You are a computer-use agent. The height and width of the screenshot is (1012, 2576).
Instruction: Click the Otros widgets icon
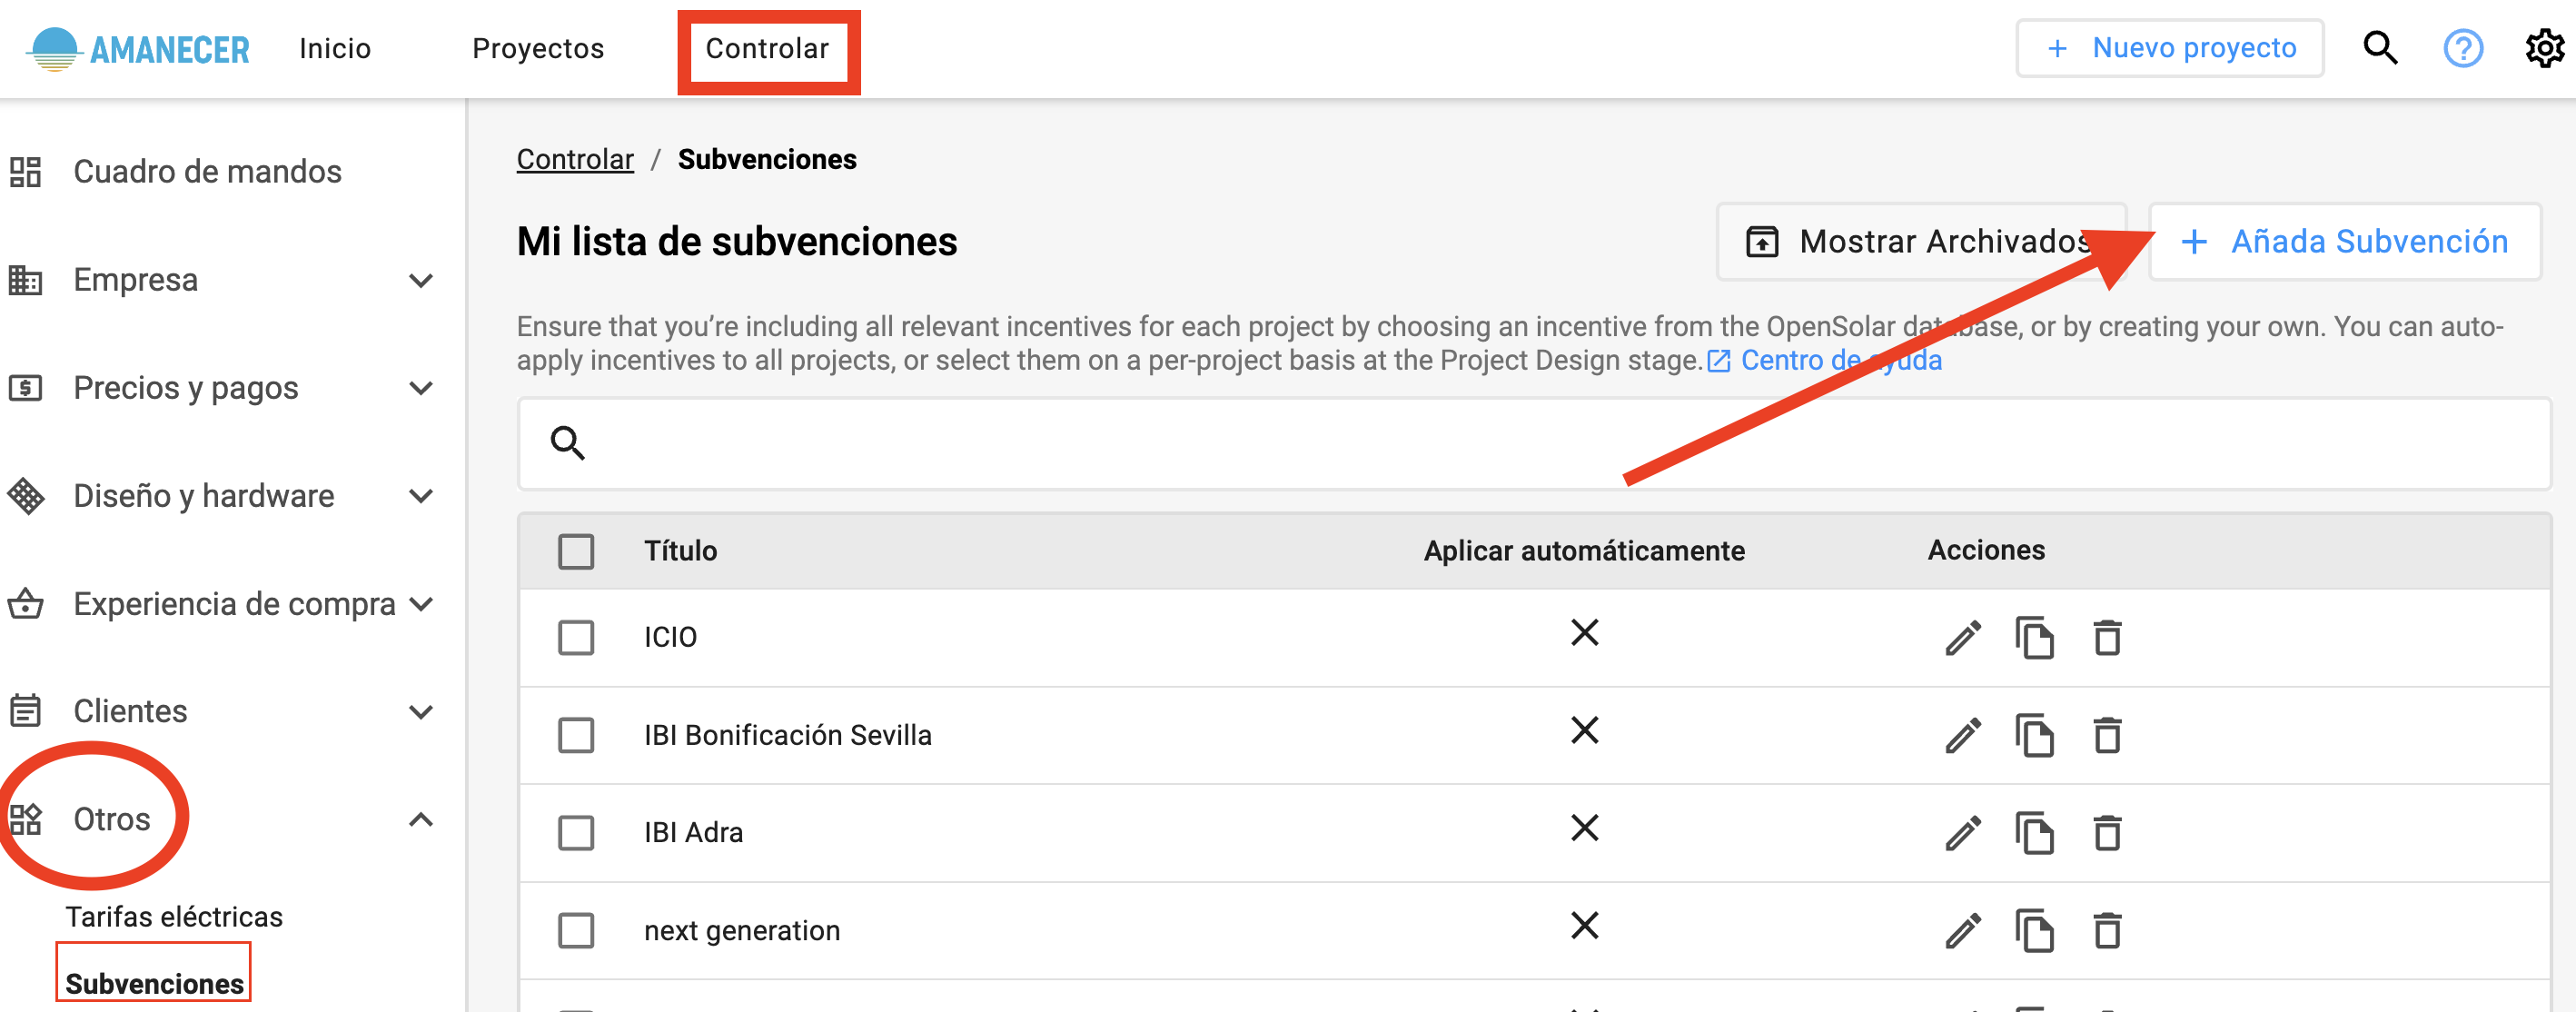coord(26,819)
